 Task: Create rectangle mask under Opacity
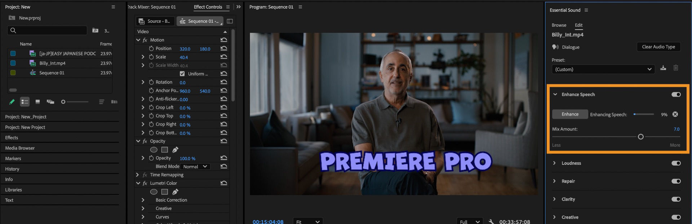click(x=165, y=150)
